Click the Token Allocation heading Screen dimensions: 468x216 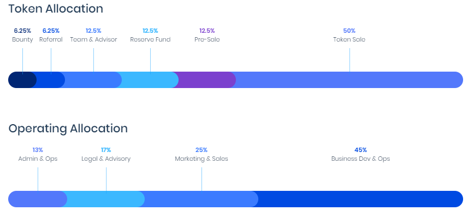point(56,9)
